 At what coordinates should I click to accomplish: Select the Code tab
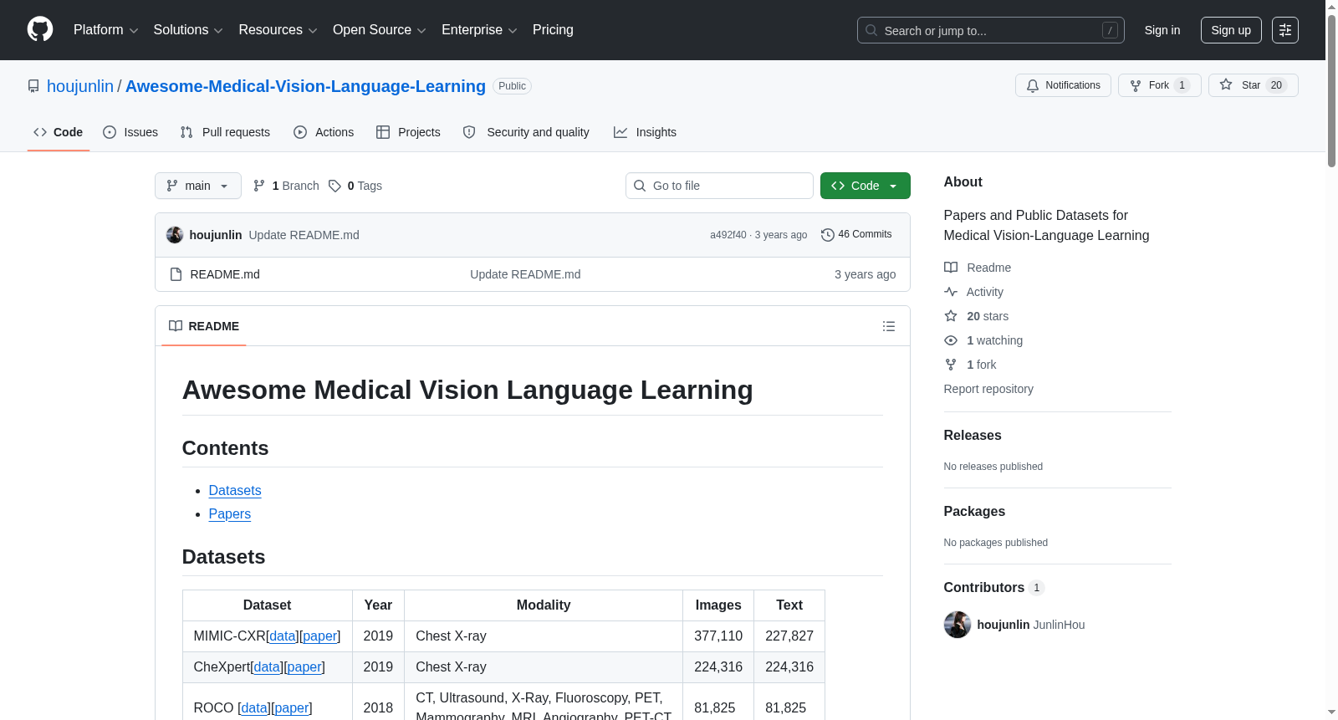click(59, 132)
